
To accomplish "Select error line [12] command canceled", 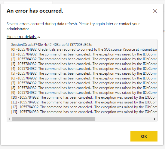I will pyautogui.click(x=84, y=107).
